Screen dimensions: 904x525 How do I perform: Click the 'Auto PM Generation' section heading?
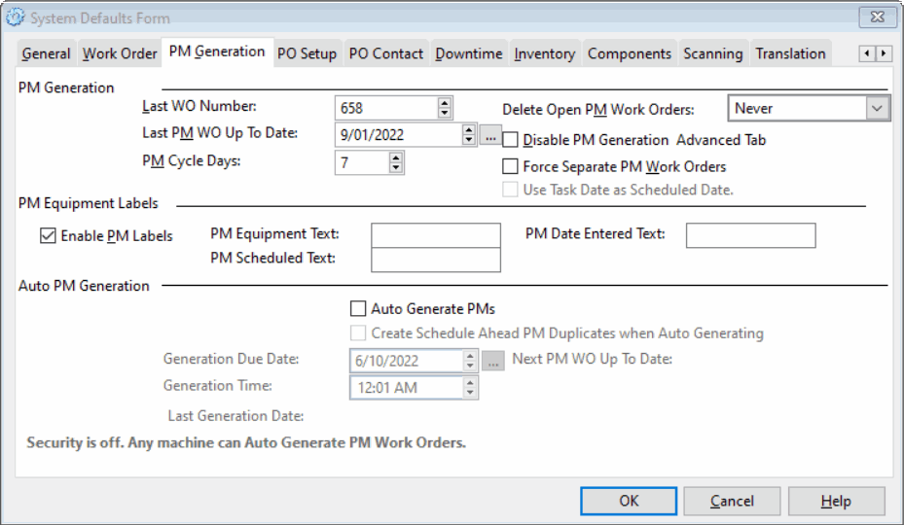pos(84,286)
